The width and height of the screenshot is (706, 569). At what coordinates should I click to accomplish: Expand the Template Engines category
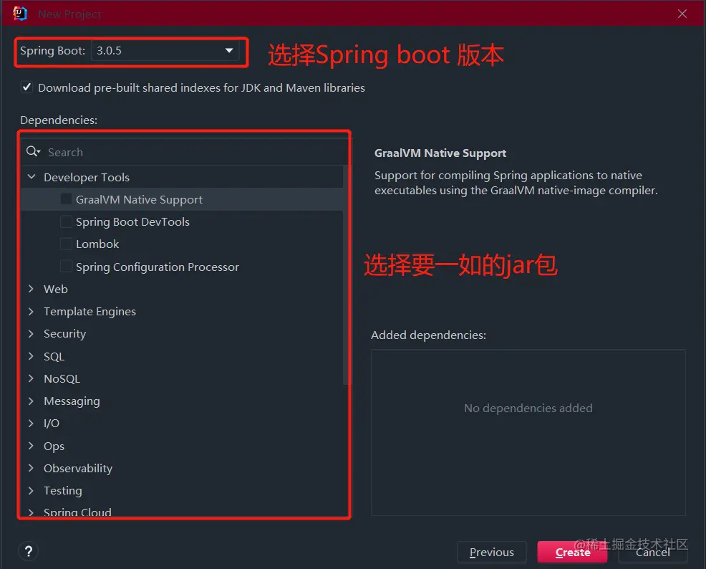click(x=31, y=311)
